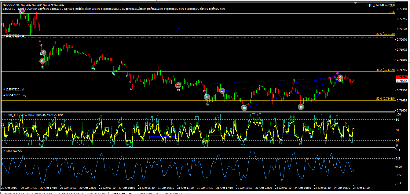Click the RSI scale value 20
Image resolution: width=410 pixels, height=194 pixels.
point(398,140)
